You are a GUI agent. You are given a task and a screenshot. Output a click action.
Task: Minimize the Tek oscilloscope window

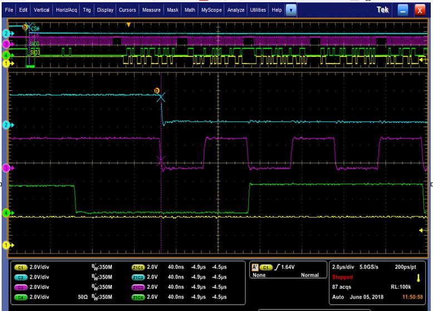403,11
